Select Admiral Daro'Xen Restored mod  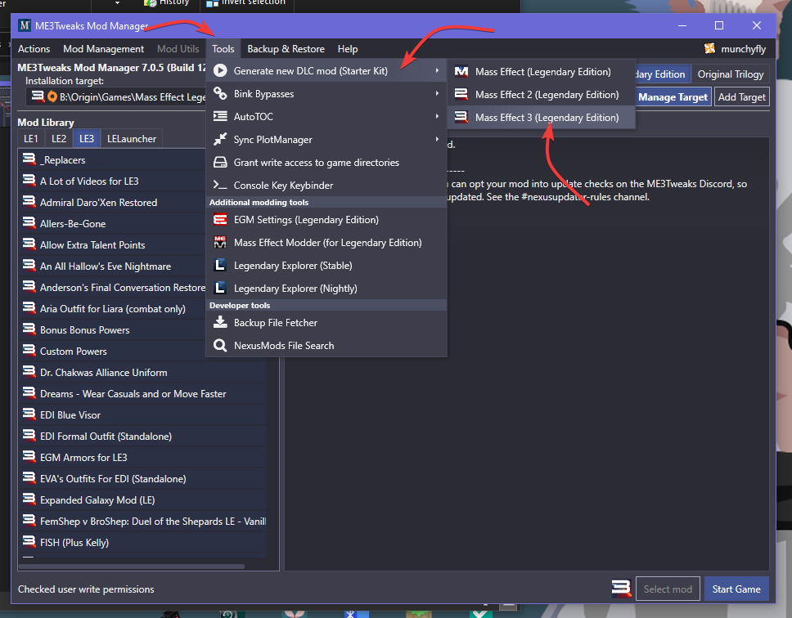[x=112, y=202]
